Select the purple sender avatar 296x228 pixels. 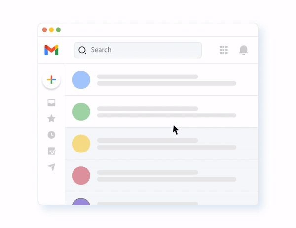tap(81, 202)
